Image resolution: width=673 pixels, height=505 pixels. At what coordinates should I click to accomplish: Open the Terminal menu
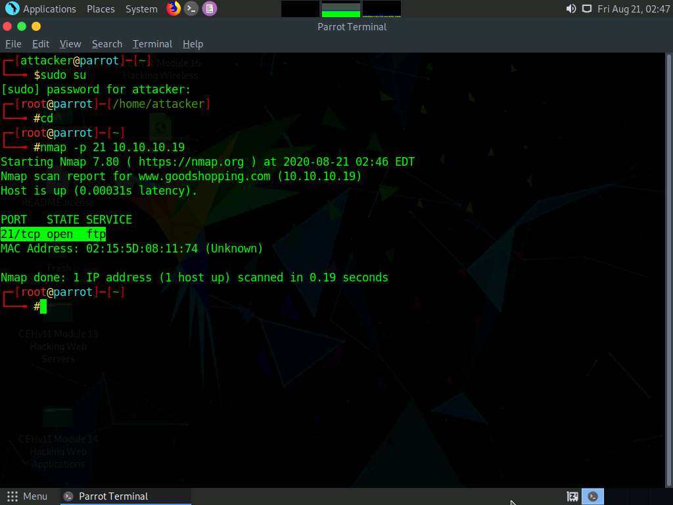pos(152,44)
